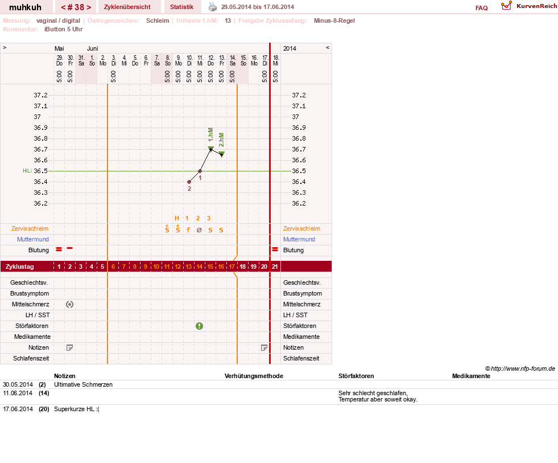Image resolution: width=558 pixels, height=463 pixels.
Task: Click the left Zervixschleim row label
Action: [30, 228]
